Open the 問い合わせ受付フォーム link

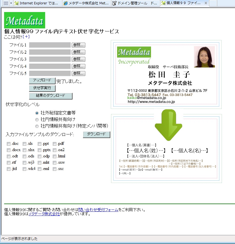(x=98, y=210)
